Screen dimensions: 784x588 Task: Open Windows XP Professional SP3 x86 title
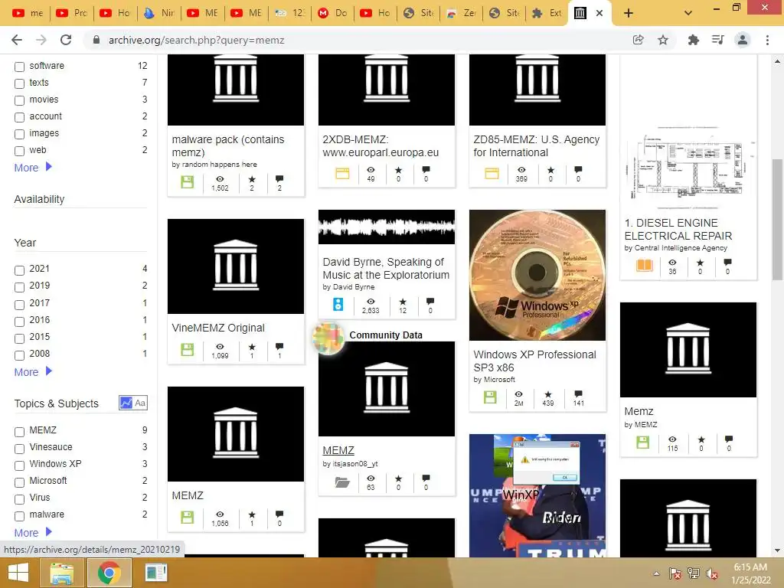[x=534, y=361]
